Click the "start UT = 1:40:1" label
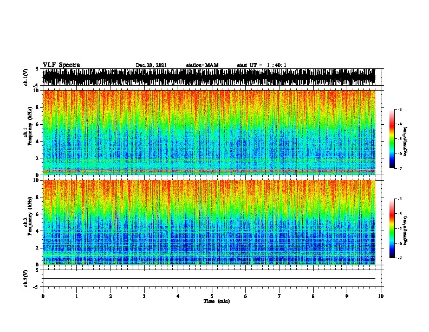The height and width of the screenshot is (332, 429). point(262,65)
